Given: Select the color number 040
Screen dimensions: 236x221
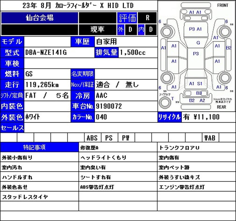Looking at the screenshot, I should point(101,117).
